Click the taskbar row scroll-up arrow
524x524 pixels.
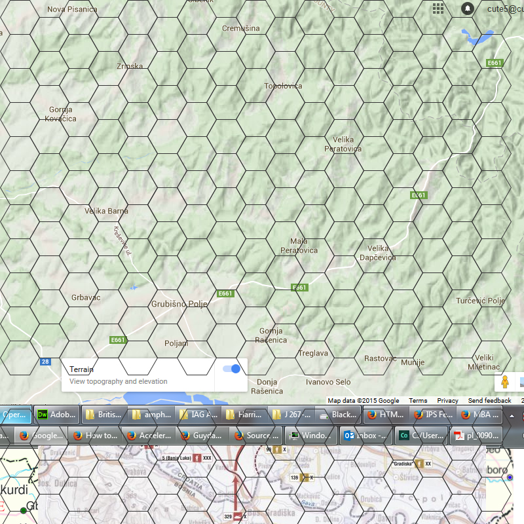(512, 416)
